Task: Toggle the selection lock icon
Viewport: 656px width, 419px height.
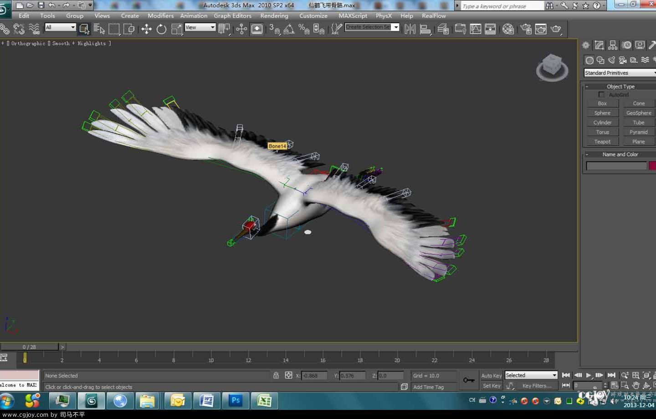Action: click(x=276, y=375)
